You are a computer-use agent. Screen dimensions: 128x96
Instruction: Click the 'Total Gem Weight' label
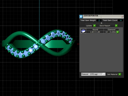88,20
